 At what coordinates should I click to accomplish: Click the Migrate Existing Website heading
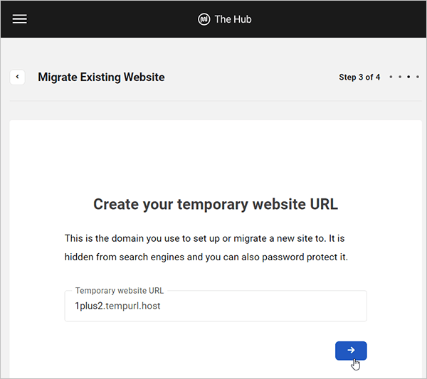(x=101, y=78)
